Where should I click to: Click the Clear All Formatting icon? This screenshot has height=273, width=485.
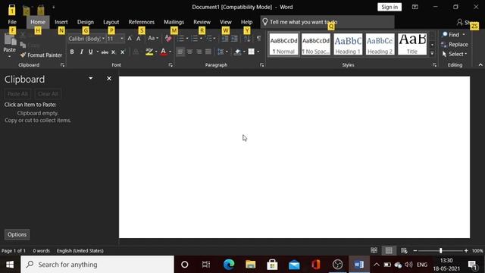click(x=168, y=39)
